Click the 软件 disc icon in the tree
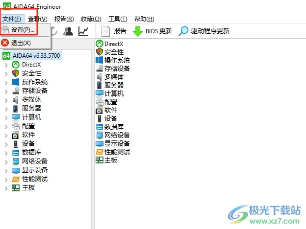306x229 pixels. 16,135
